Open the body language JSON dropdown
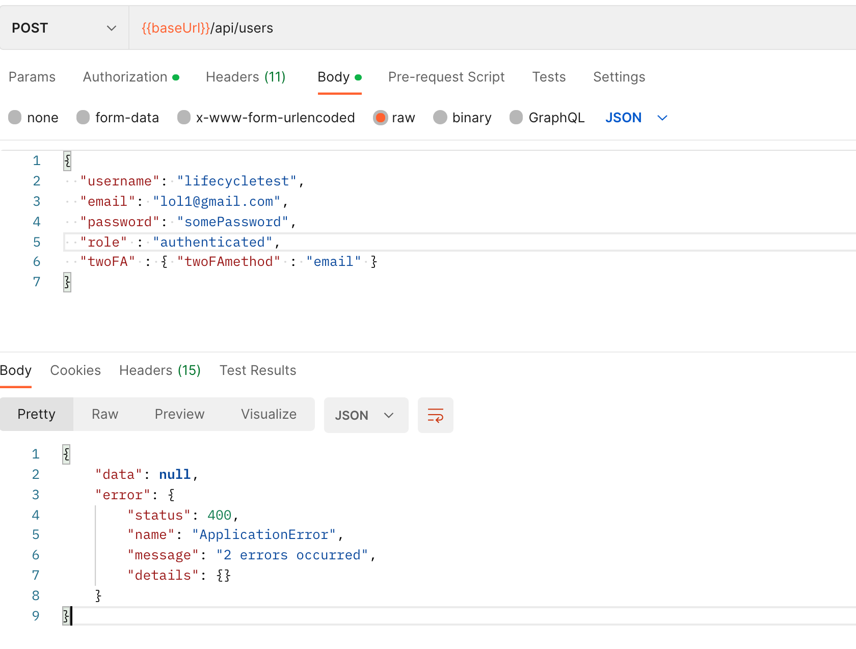The width and height of the screenshot is (856, 649). 635,117
